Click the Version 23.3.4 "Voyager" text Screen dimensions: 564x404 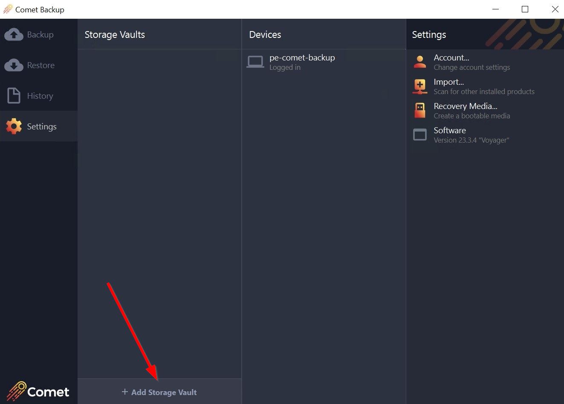[x=471, y=140]
